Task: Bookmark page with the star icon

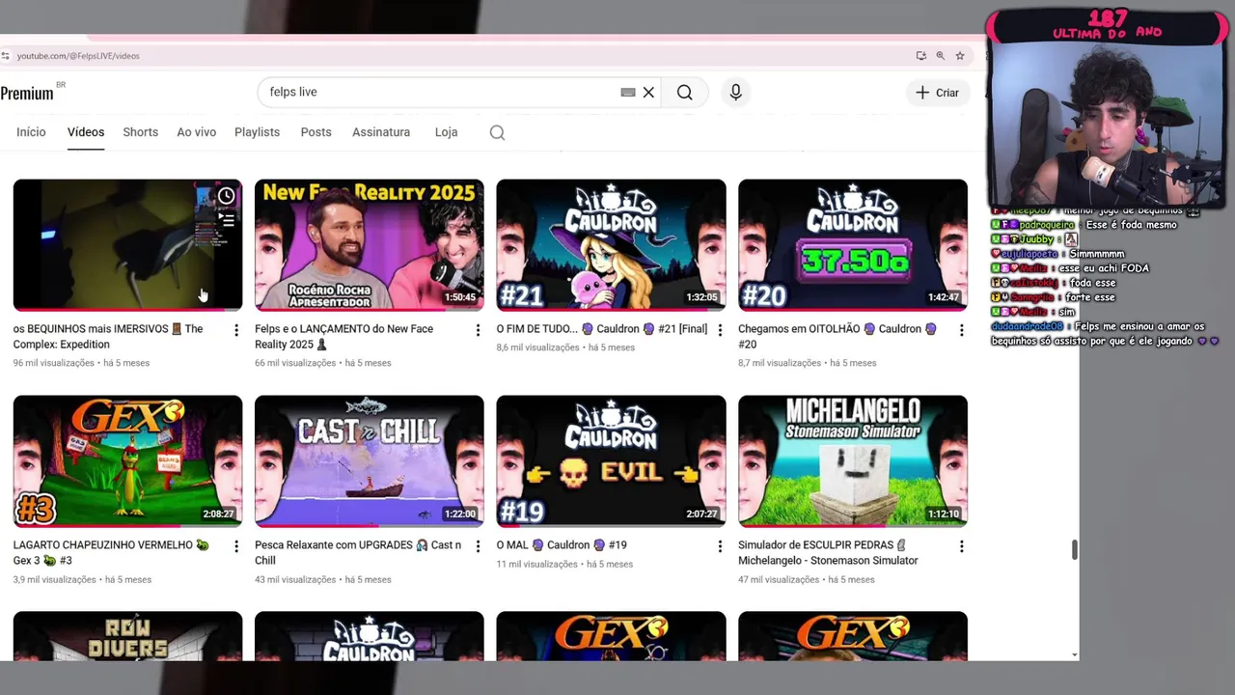Action: [960, 56]
